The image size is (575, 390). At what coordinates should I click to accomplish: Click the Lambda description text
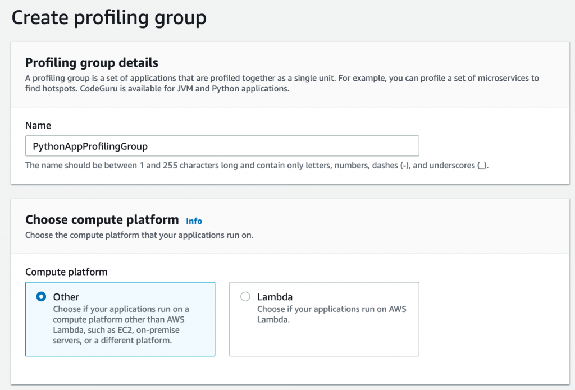[x=330, y=315]
